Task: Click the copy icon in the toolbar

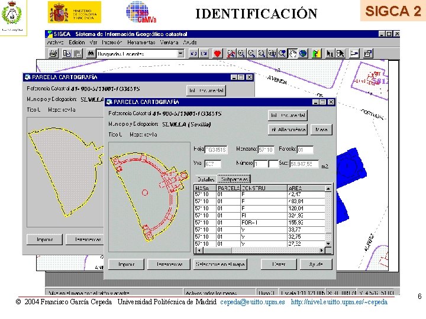Action: click(x=66, y=53)
